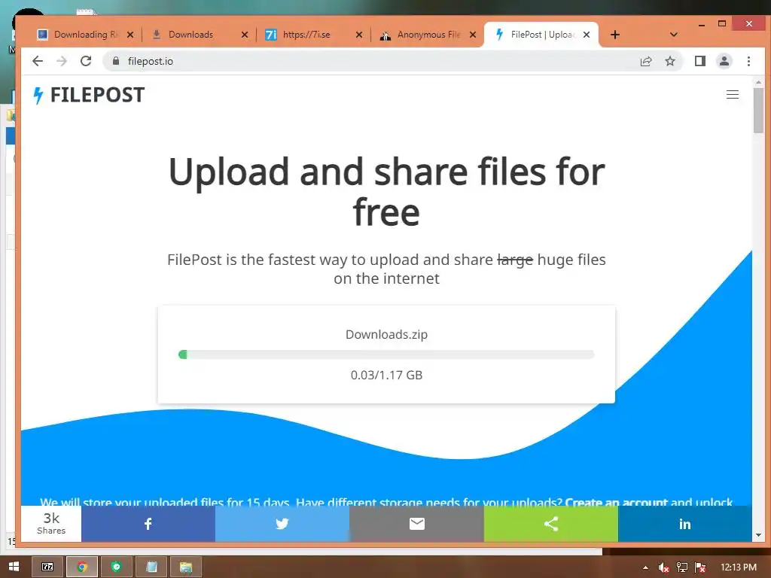Bookmark this page with the star icon
This screenshot has height=578, width=771.
(x=669, y=61)
